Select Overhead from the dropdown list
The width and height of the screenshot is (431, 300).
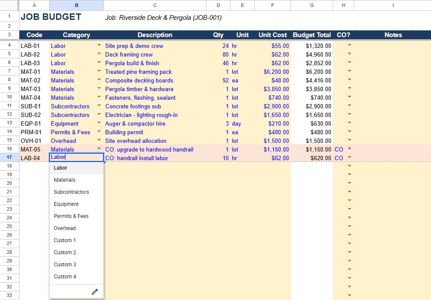(76, 228)
